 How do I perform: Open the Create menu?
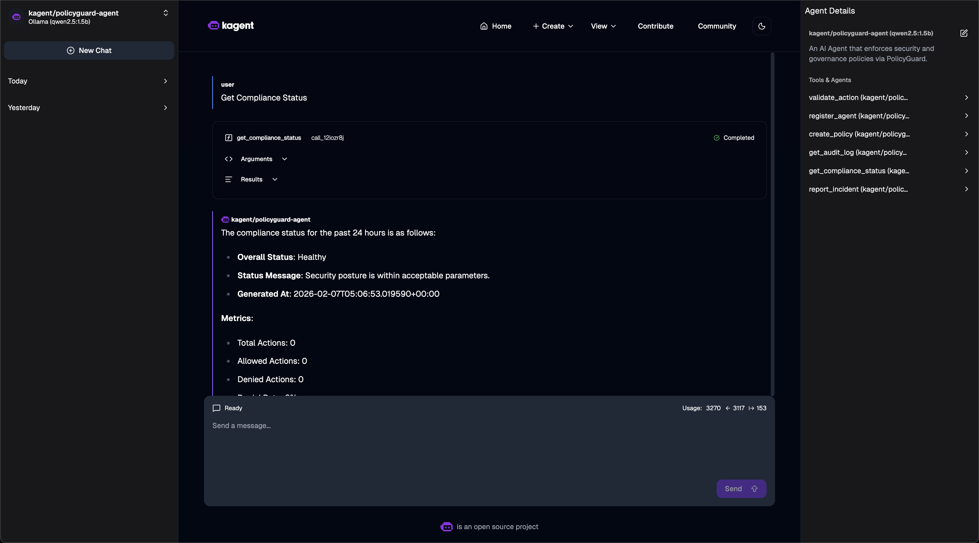coord(553,26)
